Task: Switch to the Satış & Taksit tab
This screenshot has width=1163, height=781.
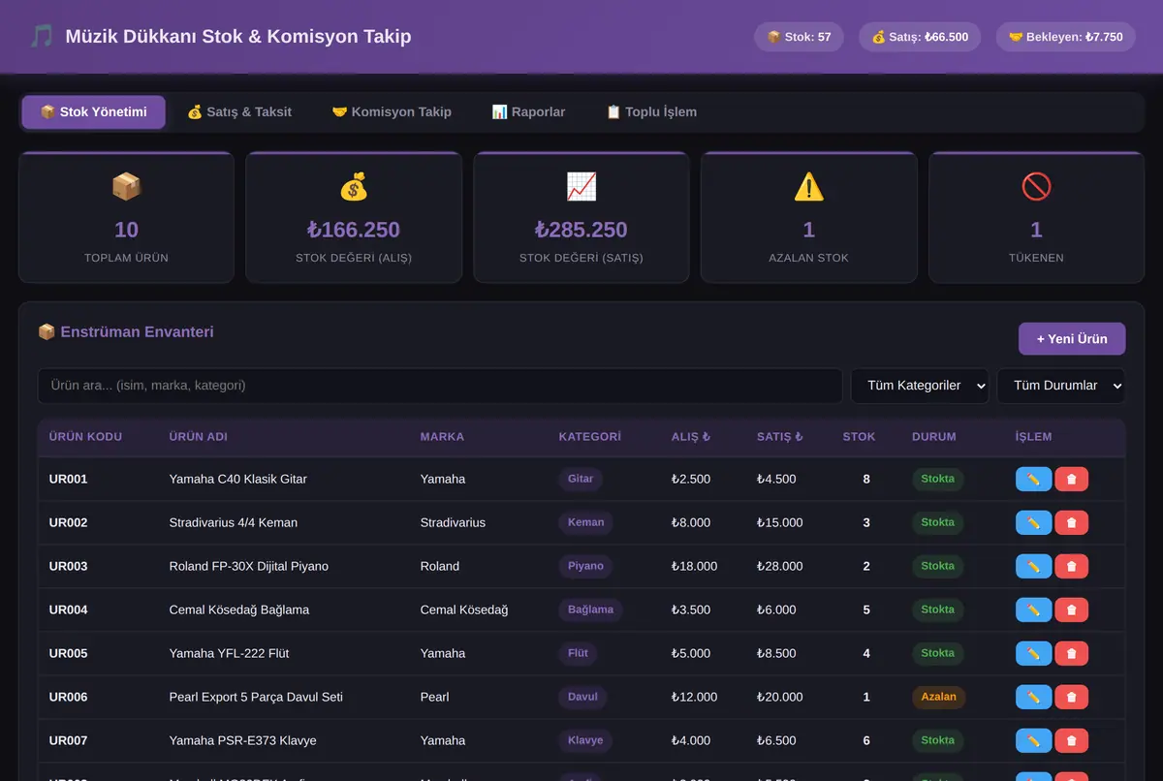Action: point(239,112)
